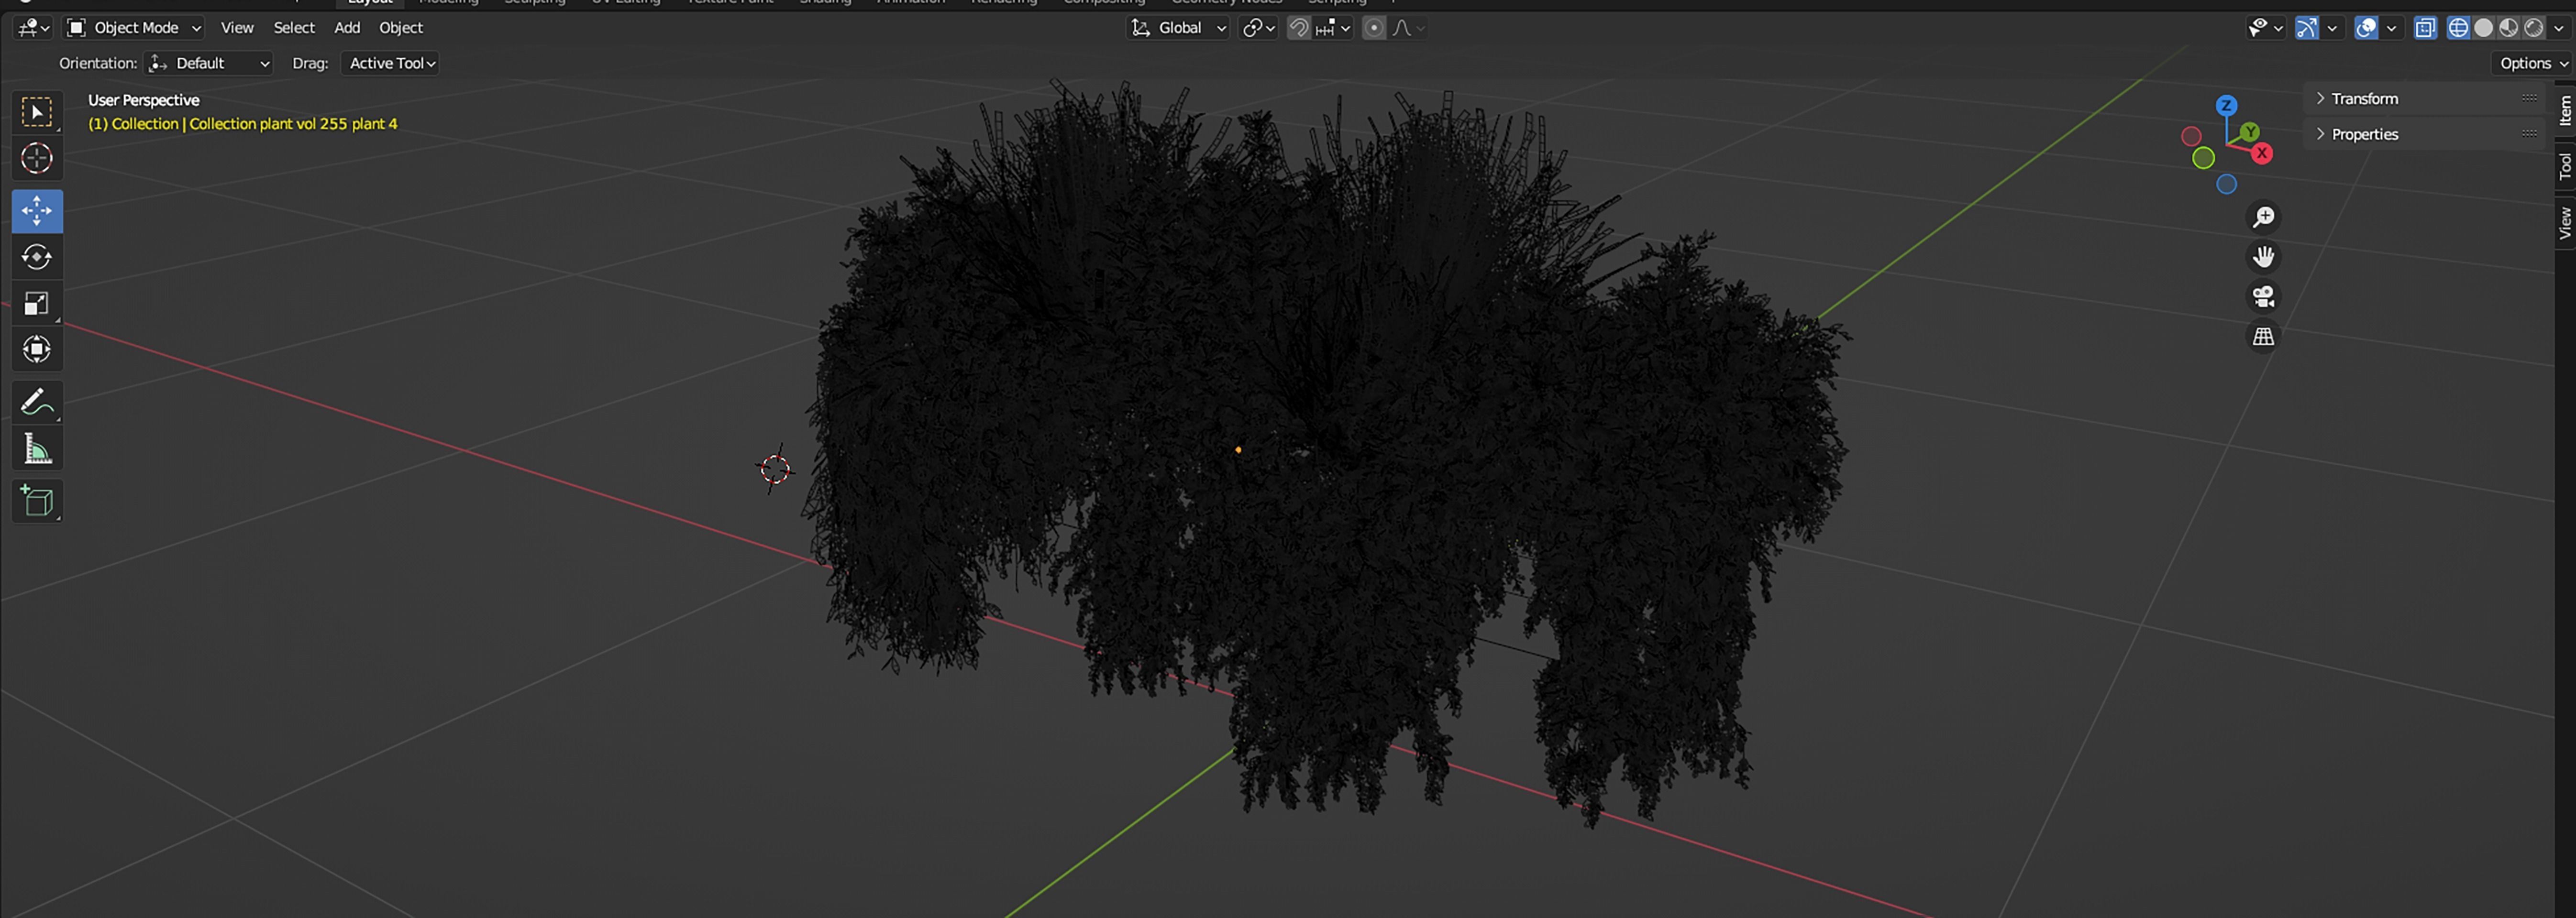The image size is (2576, 918).
Task: Select the Annotate pencil tool
Action: (x=37, y=402)
